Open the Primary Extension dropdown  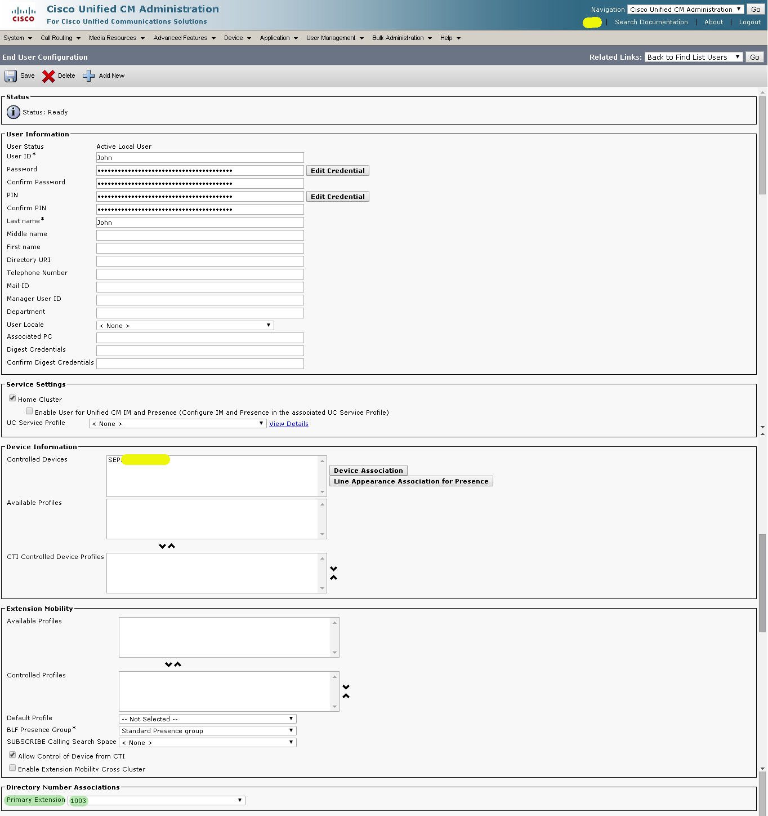coord(157,801)
